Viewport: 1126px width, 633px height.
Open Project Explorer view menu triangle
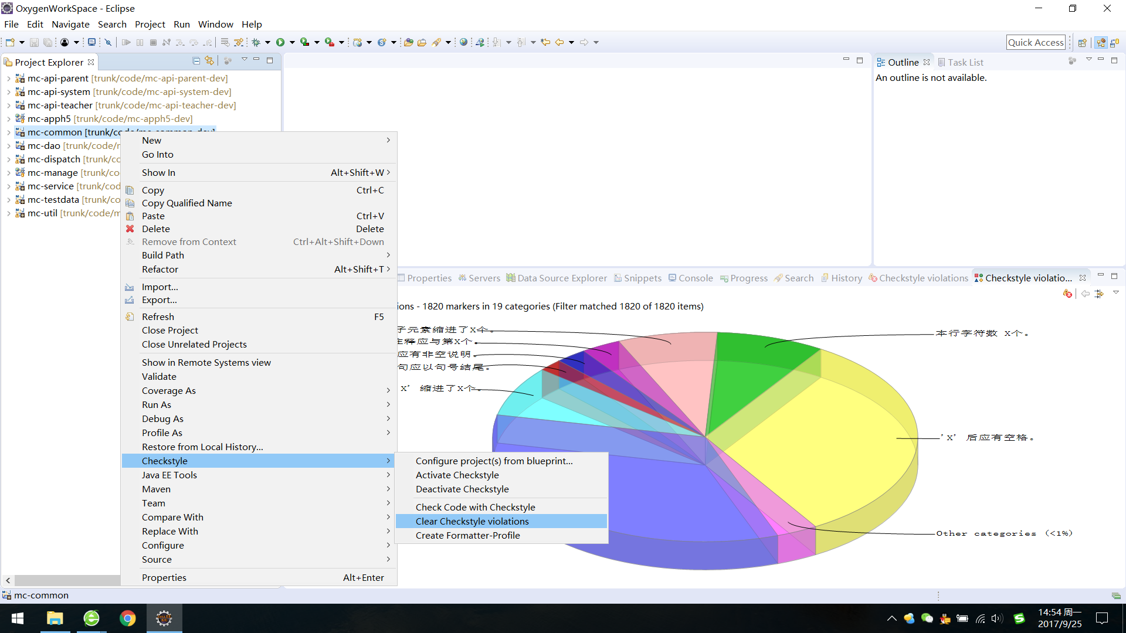point(244,60)
